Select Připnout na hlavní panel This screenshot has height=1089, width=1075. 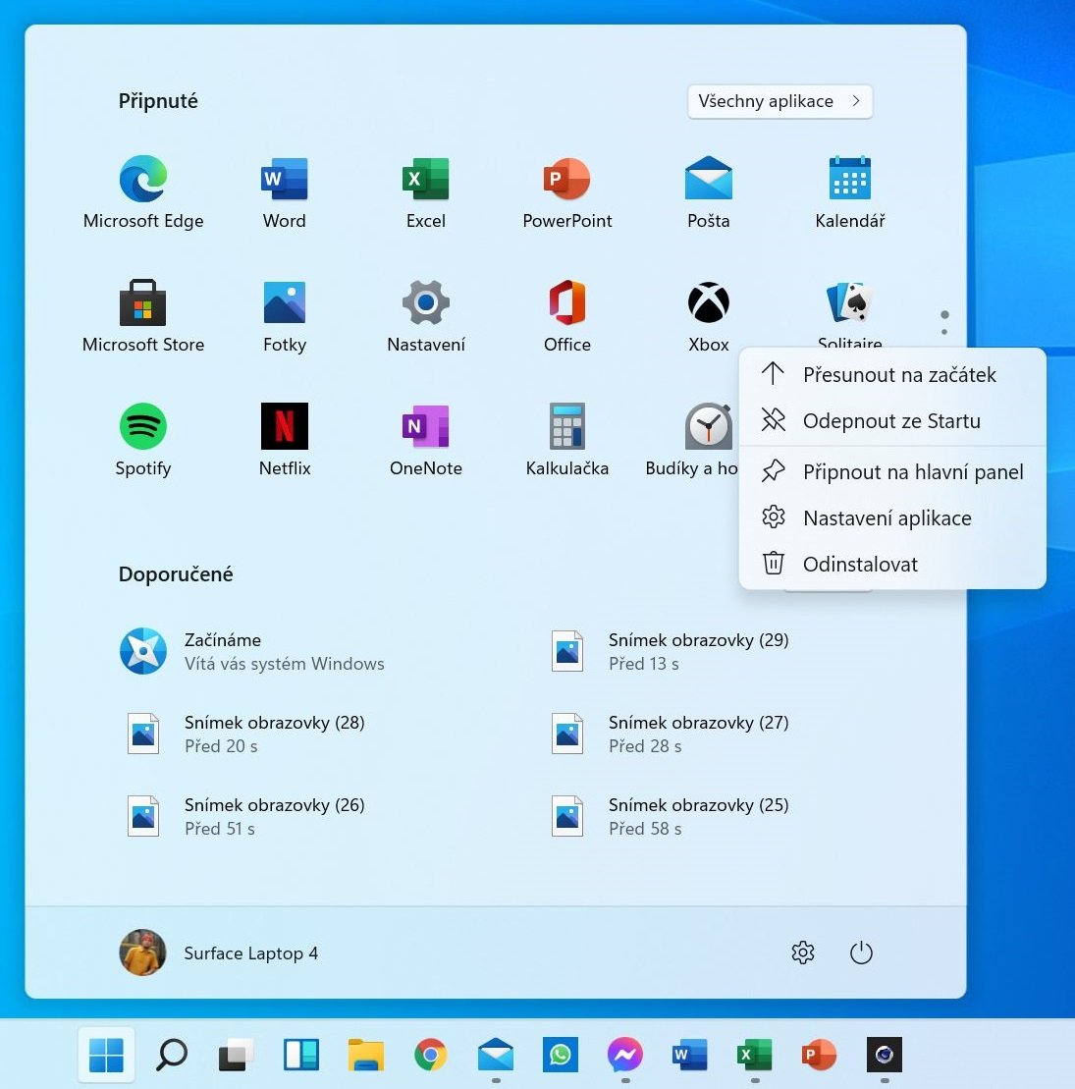point(892,472)
